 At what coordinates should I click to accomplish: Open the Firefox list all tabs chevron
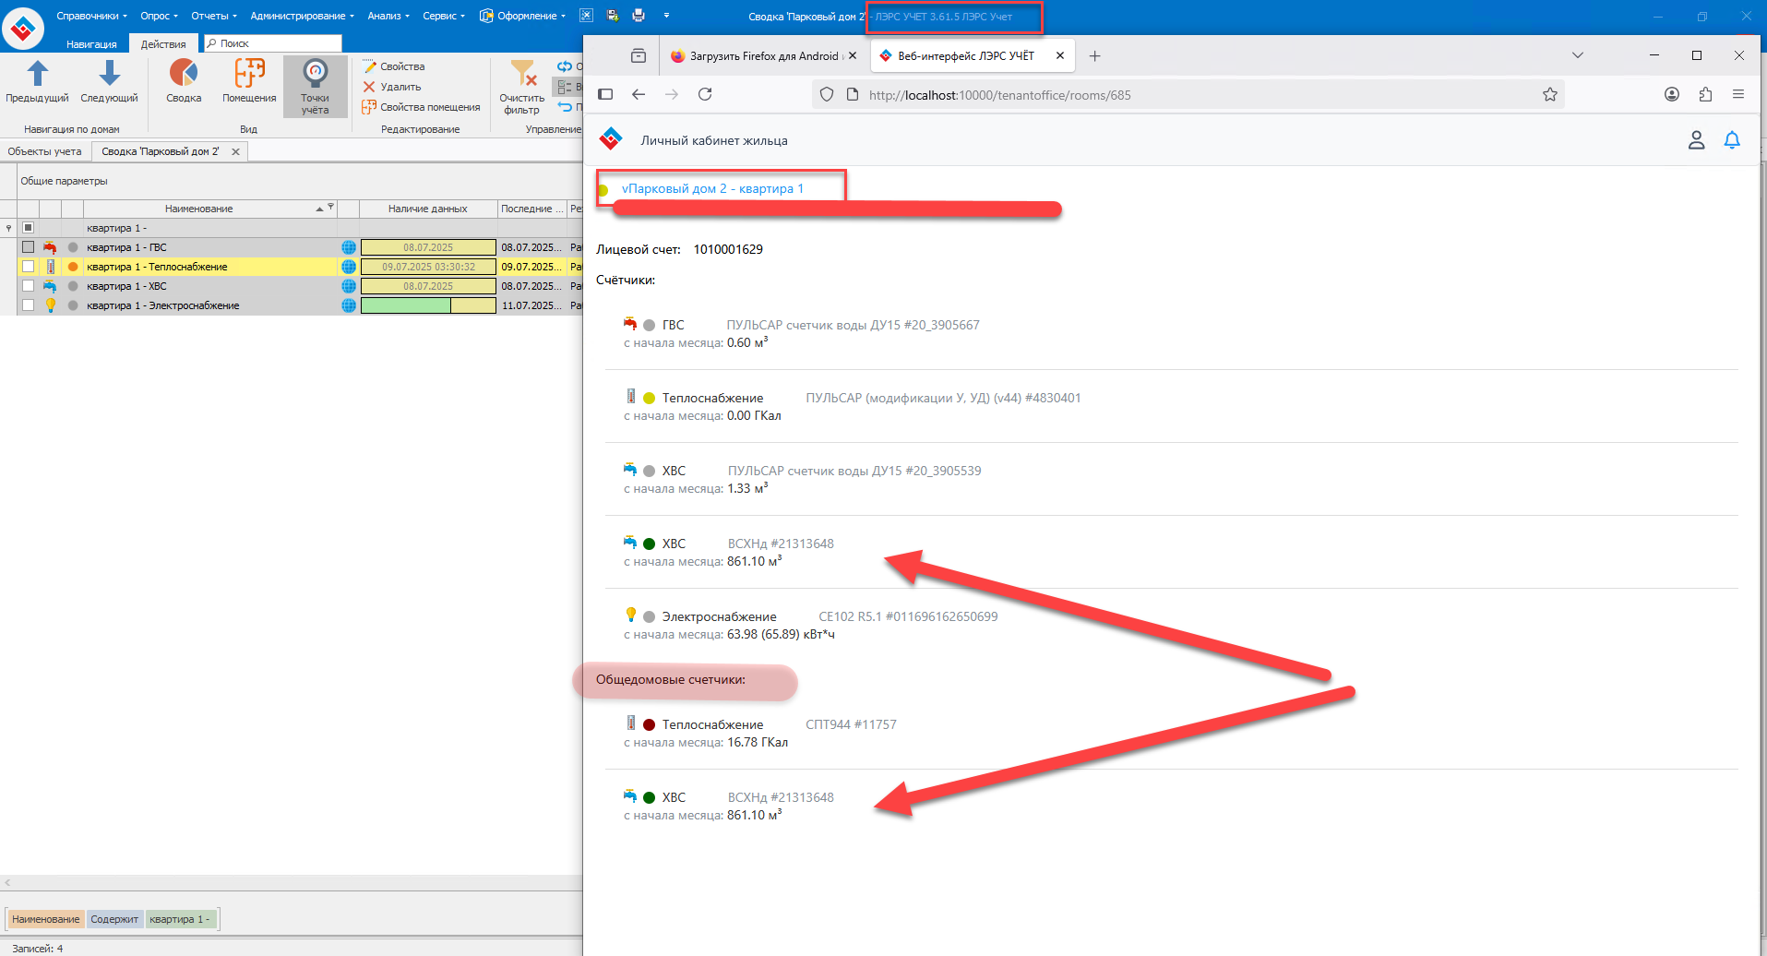pos(1578,55)
